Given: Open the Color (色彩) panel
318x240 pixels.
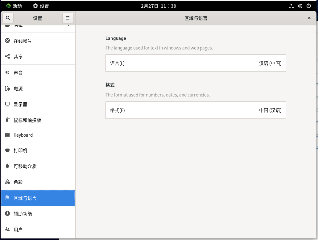Looking at the screenshot, I should (x=18, y=182).
